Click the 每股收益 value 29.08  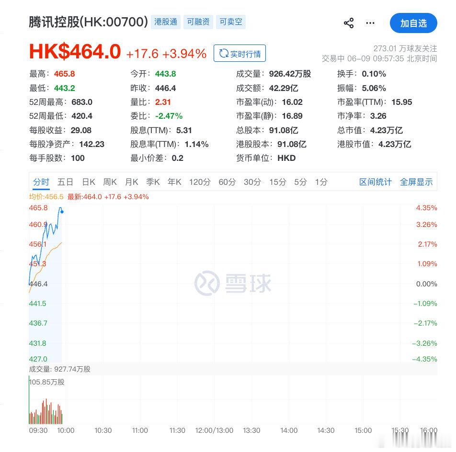(x=81, y=130)
